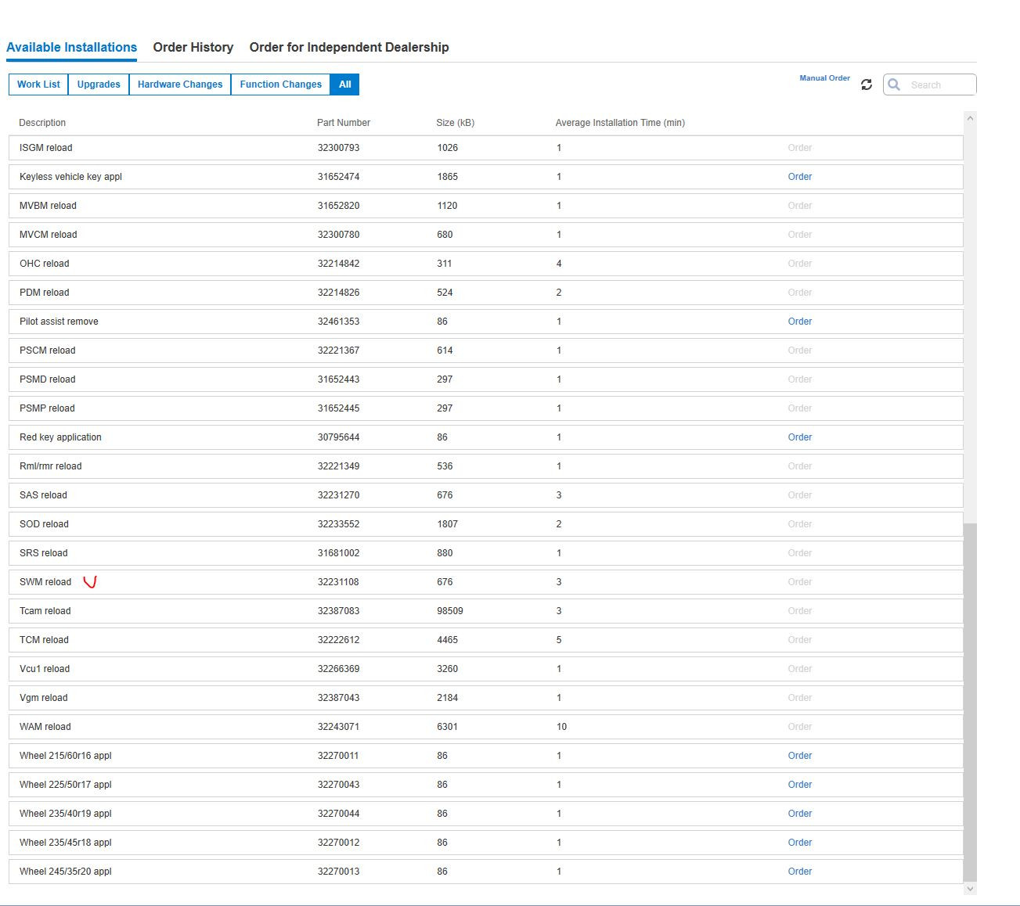Screen dimensions: 1020x906
Task: Select the Vgm reload description
Action: 43,698
